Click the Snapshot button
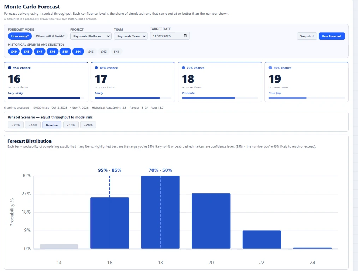The width and height of the screenshot is (358, 271). click(x=307, y=36)
